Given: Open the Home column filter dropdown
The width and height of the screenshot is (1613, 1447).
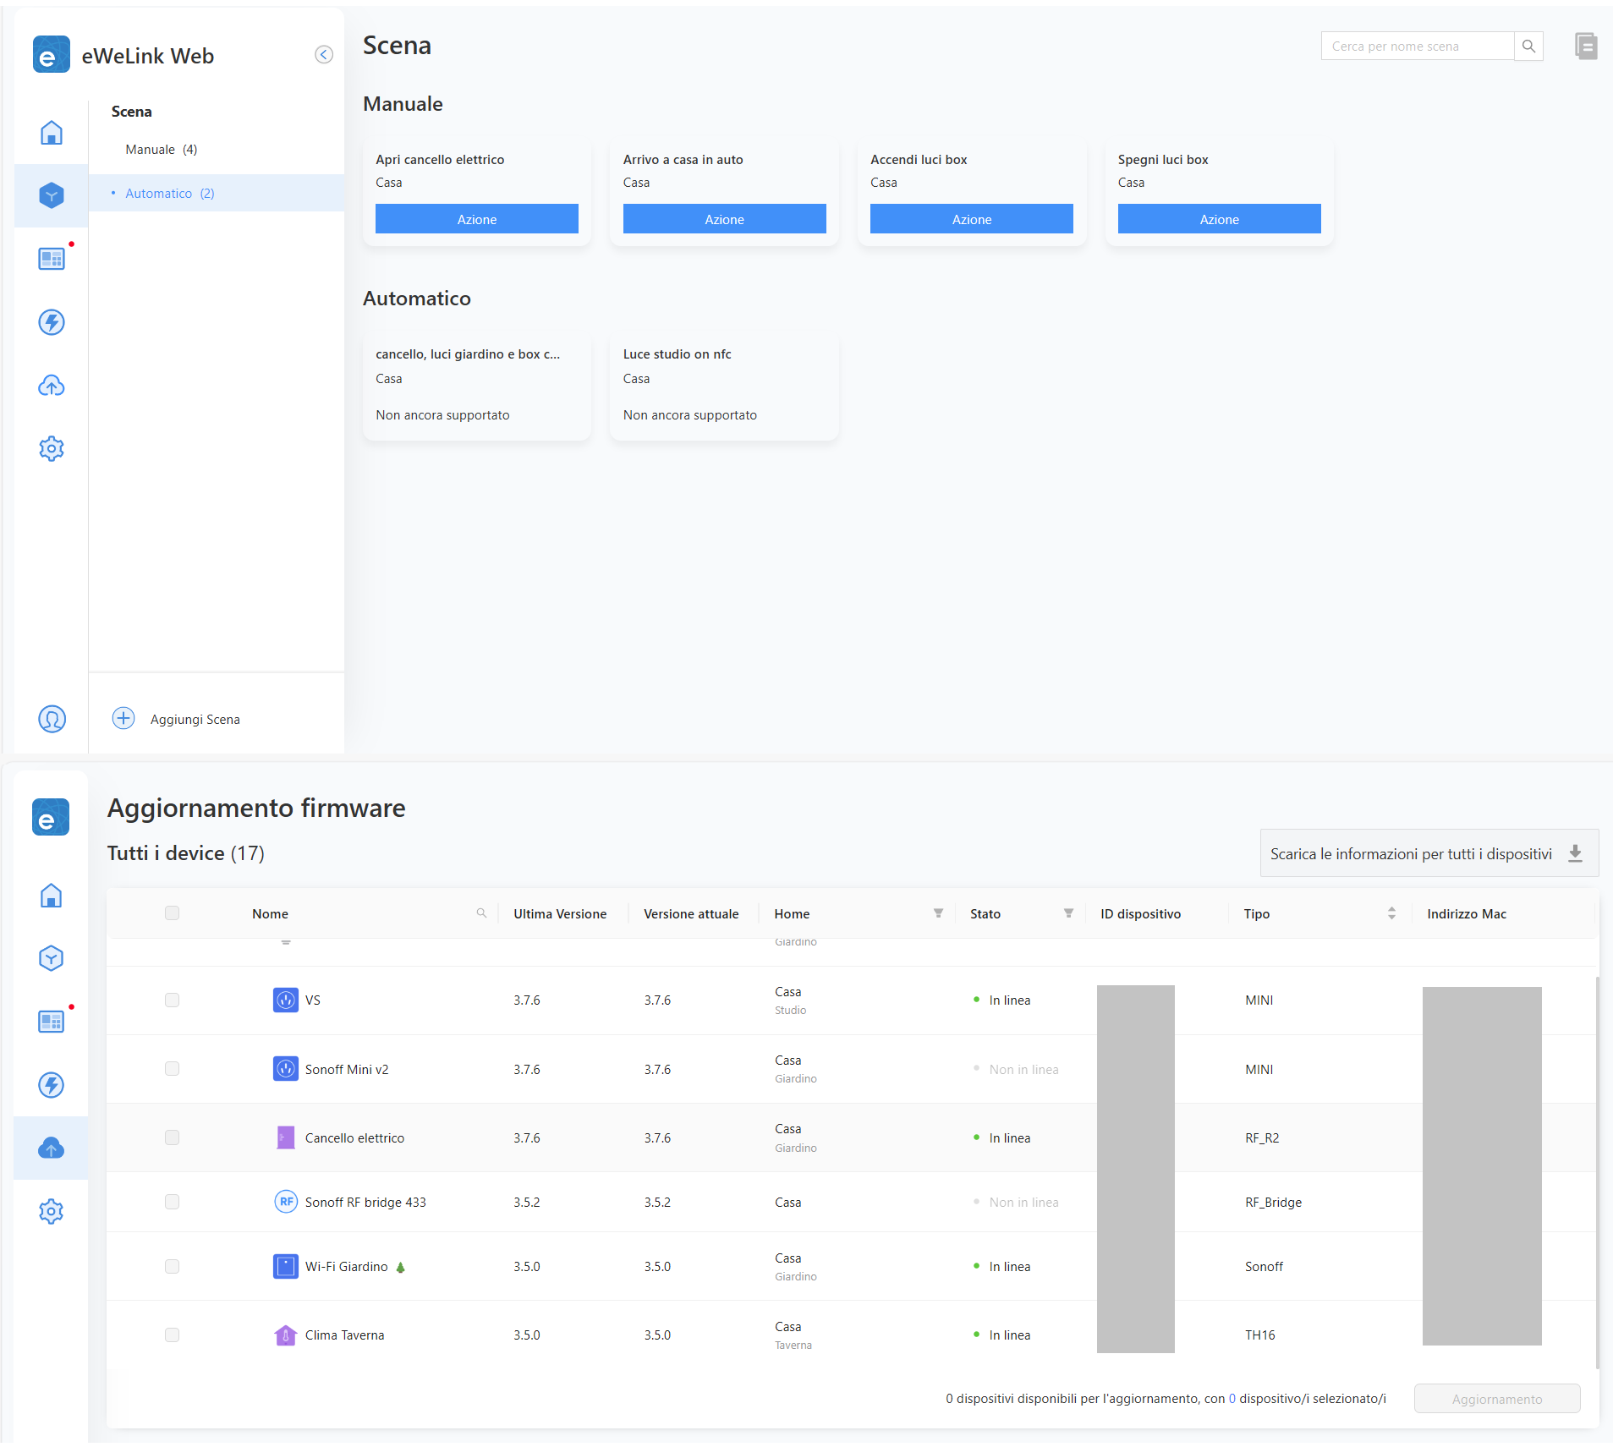Looking at the screenshot, I should [x=938, y=913].
